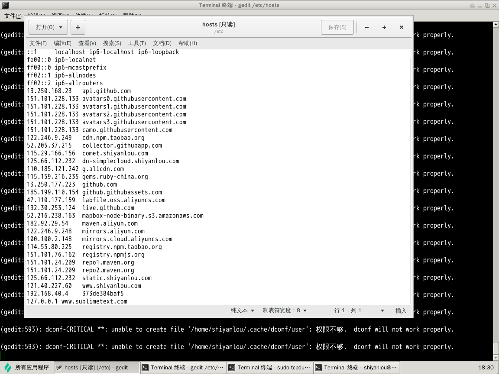Image resolution: width=499 pixels, height=388 pixels.
Task: Click the new document plus icon
Action: tap(78, 27)
